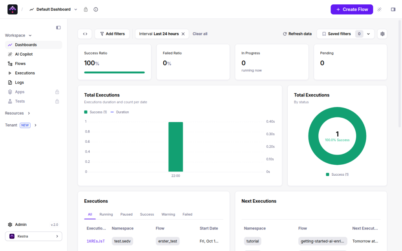This screenshot has width=402, height=251.
Task: Click the lock icon on Apps row
Action: (57, 92)
